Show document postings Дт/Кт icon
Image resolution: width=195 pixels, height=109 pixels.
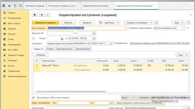[x=101, y=23]
